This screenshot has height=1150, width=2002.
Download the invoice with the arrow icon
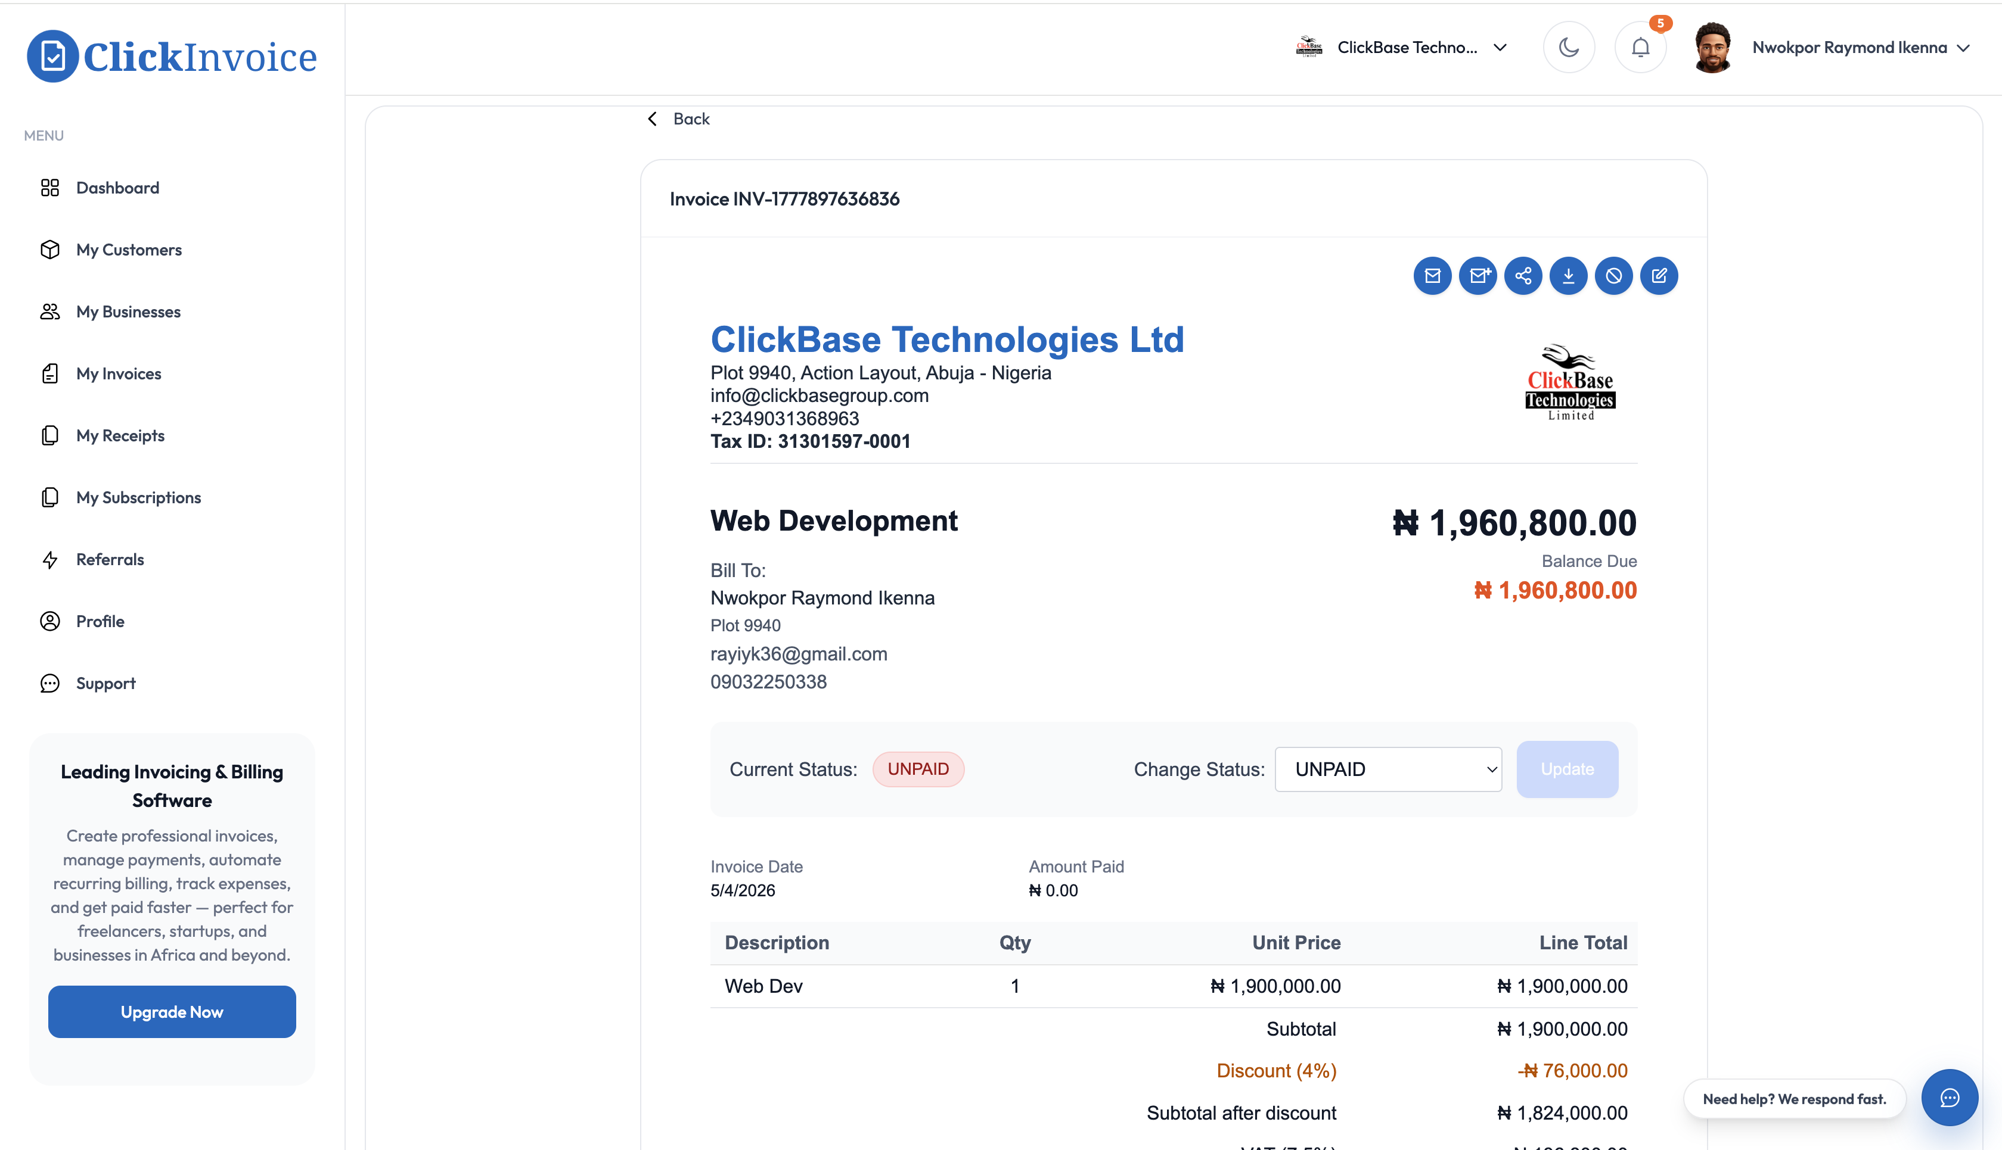click(1568, 276)
